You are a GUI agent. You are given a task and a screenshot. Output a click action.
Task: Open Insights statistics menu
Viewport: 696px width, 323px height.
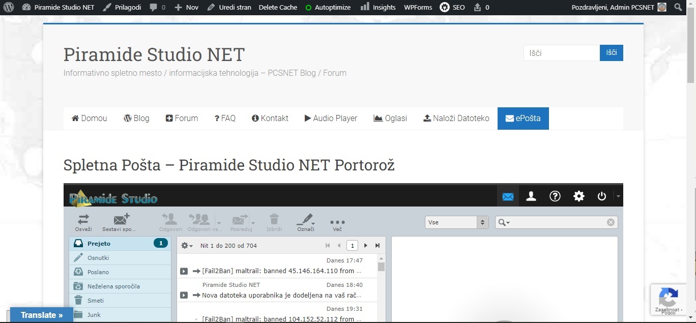(378, 7)
